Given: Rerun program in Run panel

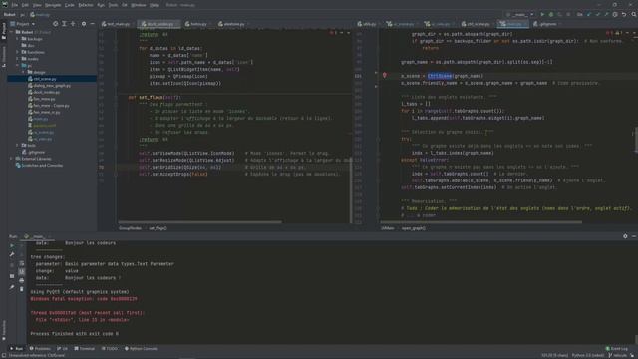Looking at the screenshot, I should coord(12,246).
